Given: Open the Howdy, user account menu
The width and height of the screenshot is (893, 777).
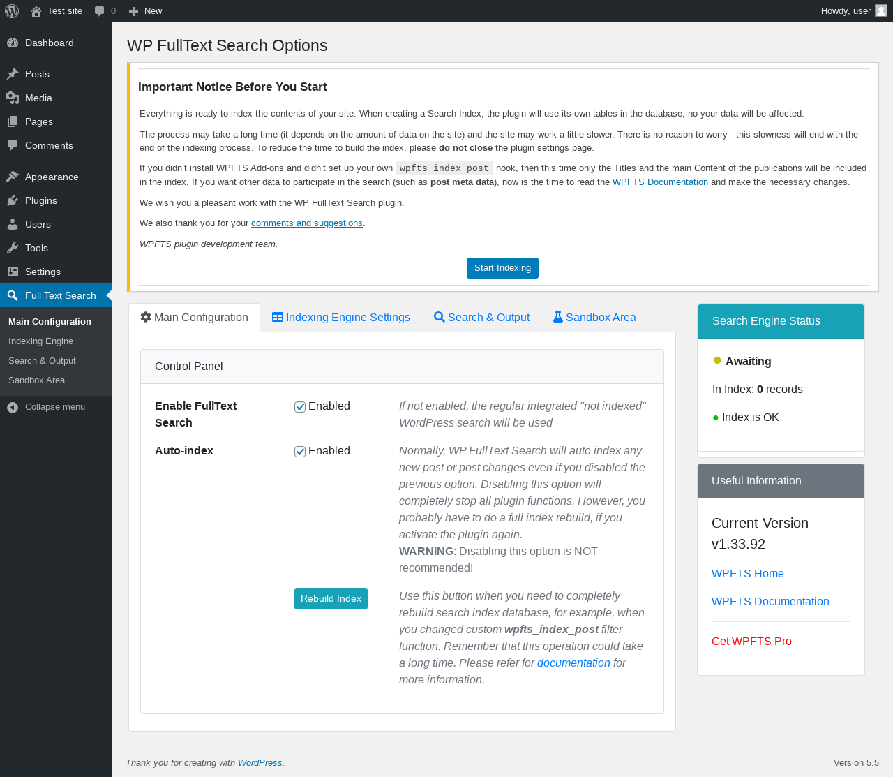Looking at the screenshot, I should pyautogui.click(x=854, y=11).
